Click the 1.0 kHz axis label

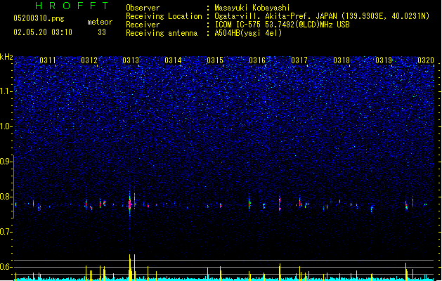(6, 126)
